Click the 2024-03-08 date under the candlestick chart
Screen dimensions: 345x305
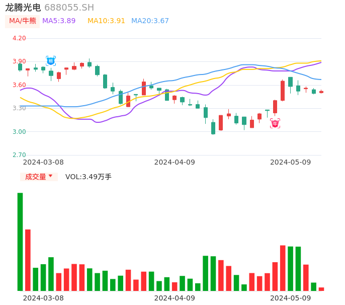coord(43,162)
